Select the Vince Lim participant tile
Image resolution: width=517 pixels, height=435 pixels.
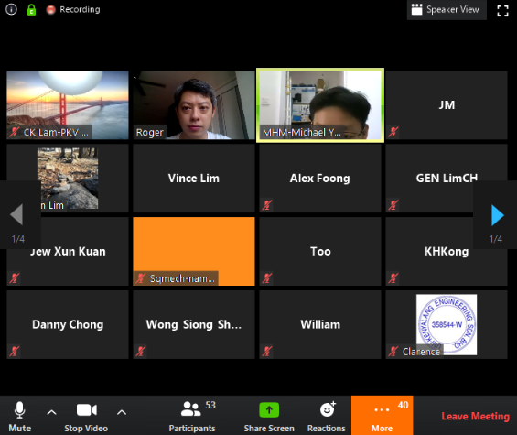pos(194,179)
